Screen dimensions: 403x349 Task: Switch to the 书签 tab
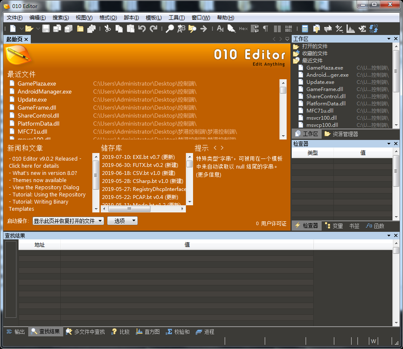pyautogui.click(x=354, y=226)
